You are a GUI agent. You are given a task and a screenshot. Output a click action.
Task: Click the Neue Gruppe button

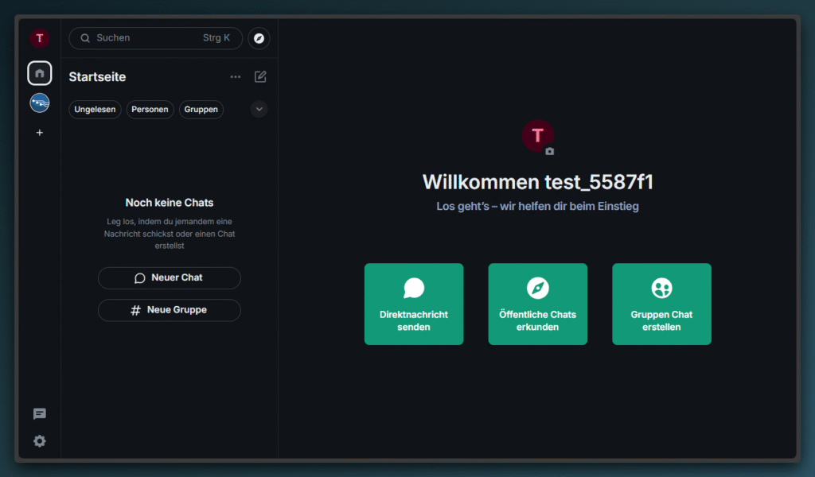169,310
